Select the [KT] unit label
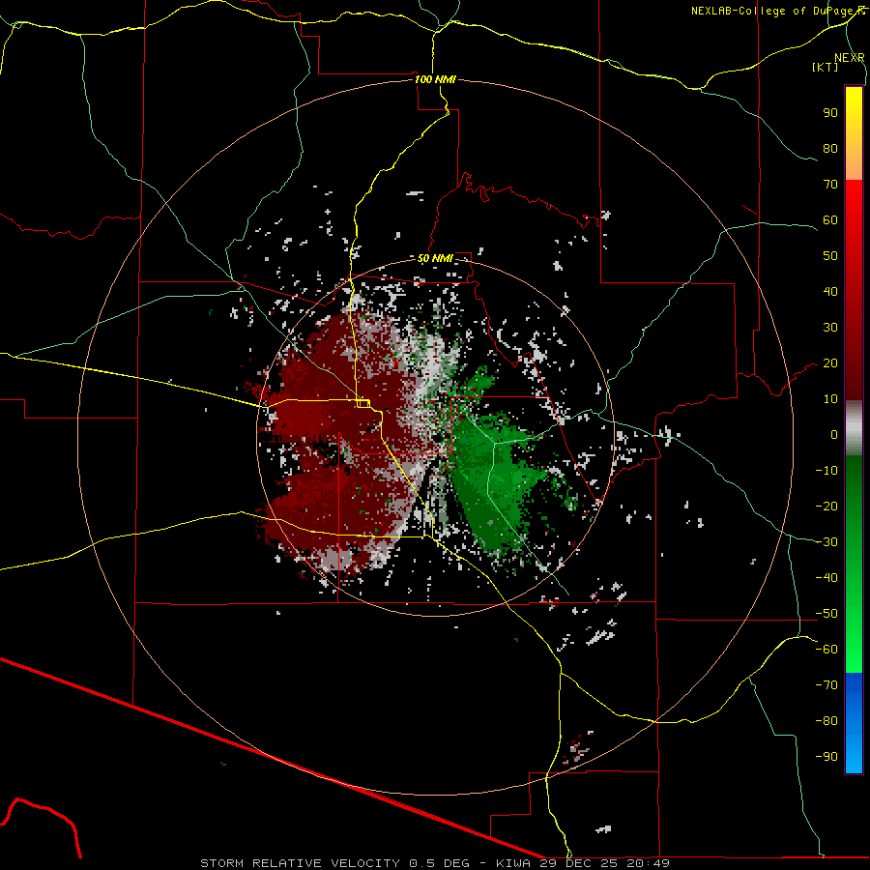 point(825,67)
